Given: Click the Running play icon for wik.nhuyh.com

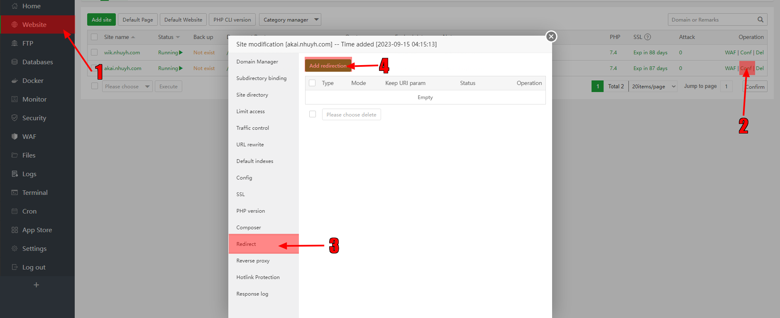Looking at the screenshot, I should tap(181, 53).
